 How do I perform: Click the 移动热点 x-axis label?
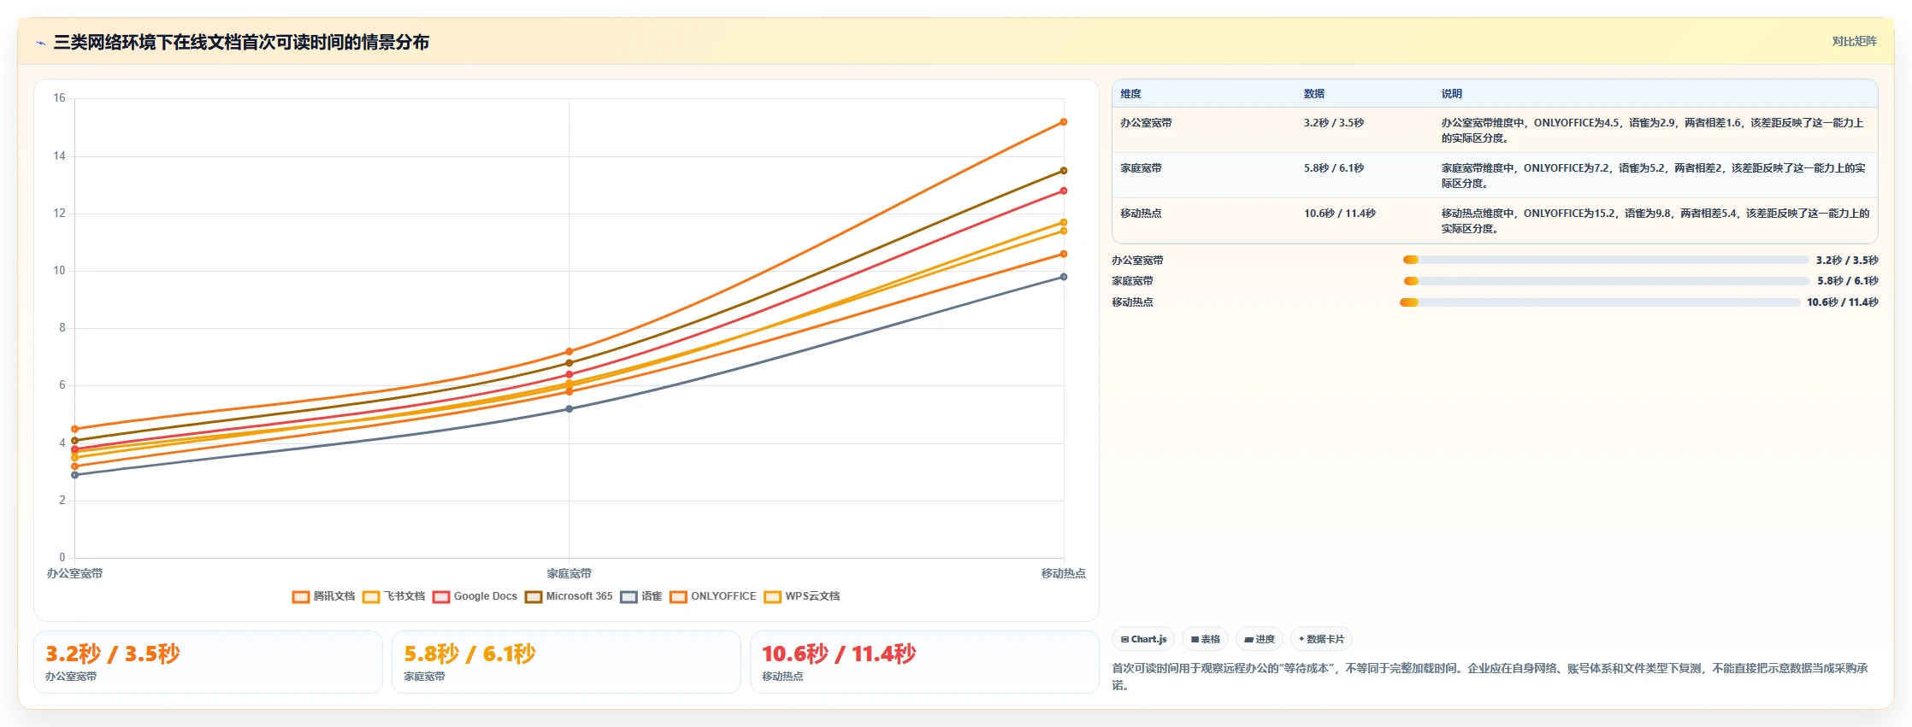[x=1063, y=574]
